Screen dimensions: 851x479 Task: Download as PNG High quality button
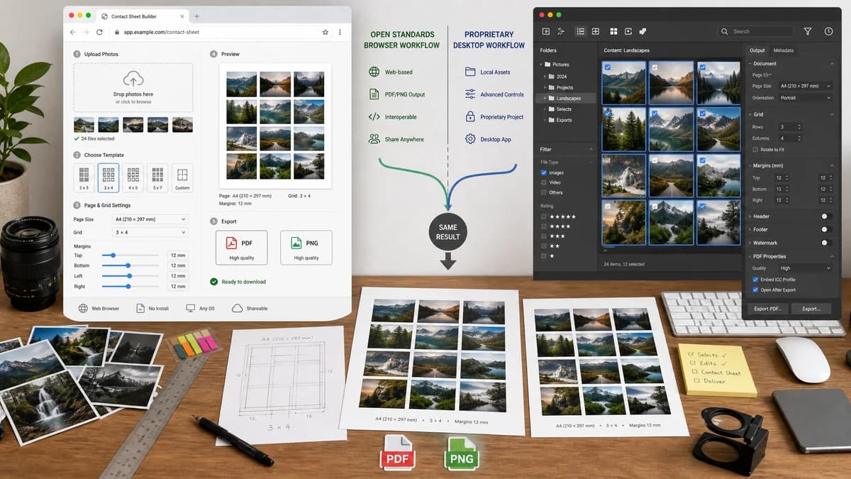[306, 248]
